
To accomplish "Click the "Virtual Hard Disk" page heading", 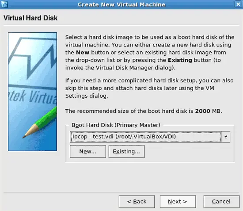I will [30, 18].
